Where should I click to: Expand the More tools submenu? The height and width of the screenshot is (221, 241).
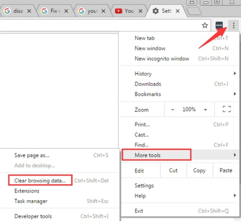[179, 155]
